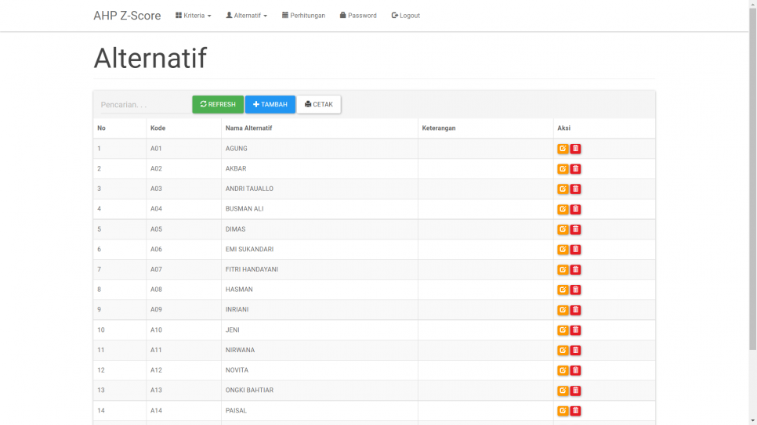Click the No column header

[101, 128]
